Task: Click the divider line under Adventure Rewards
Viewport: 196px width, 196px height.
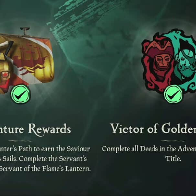Action: [20, 141]
